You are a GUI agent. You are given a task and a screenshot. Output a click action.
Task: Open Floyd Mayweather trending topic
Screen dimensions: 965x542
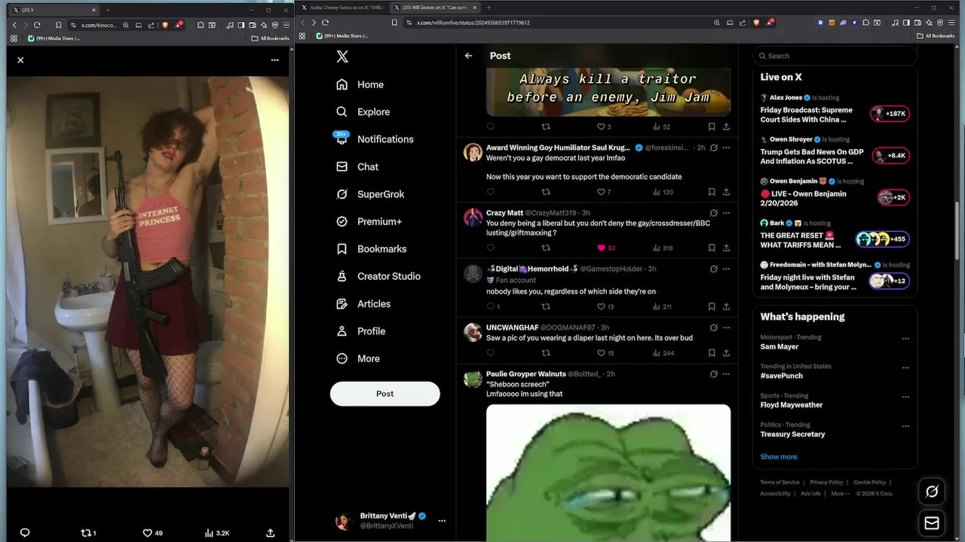point(792,405)
